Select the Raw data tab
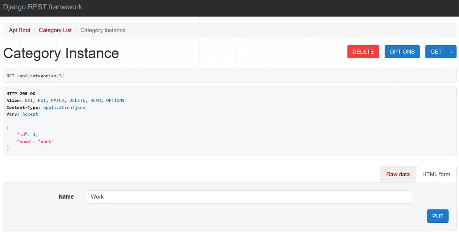The height and width of the screenshot is (233, 459). coord(397,174)
